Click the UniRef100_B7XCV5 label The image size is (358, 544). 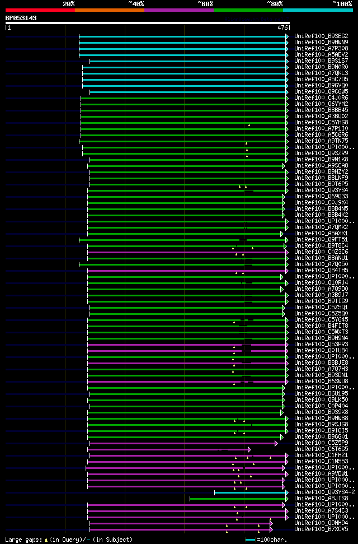pyautogui.click(x=321, y=529)
